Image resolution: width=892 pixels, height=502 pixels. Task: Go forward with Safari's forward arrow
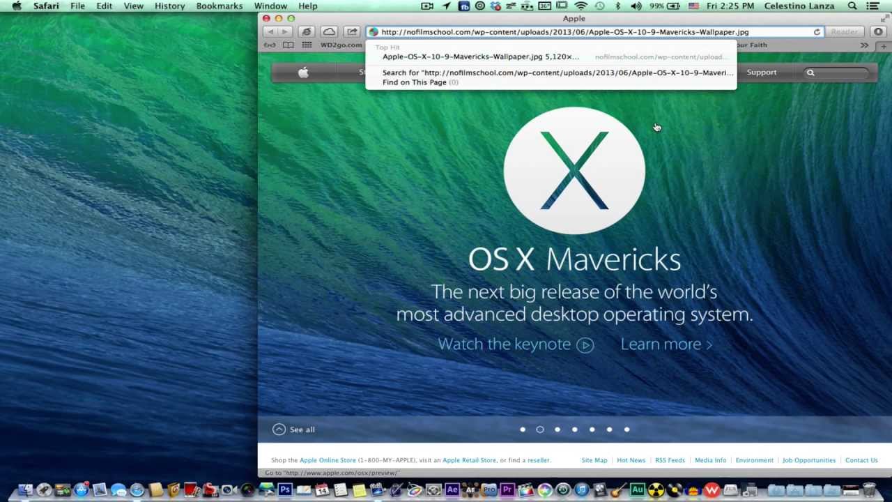[x=285, y=32]
